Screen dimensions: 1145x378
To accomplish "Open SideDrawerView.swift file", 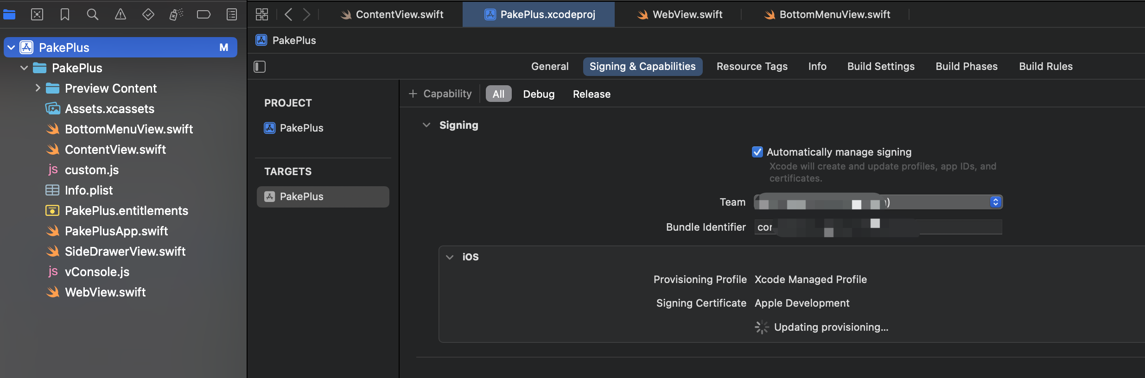I will (125, 251).
